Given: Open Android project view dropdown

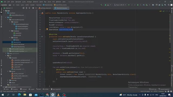Looking at the screenshot, I should pos(8,8).
